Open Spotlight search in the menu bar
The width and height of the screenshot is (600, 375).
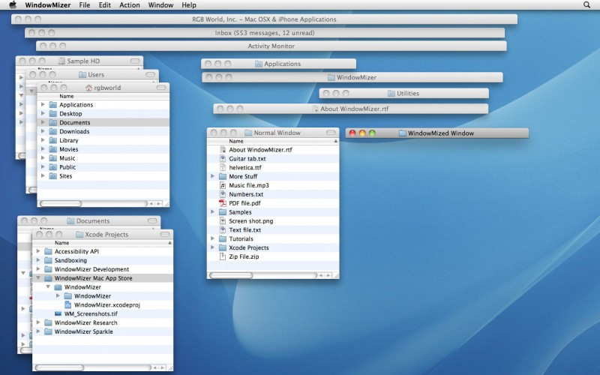point(586,4)
